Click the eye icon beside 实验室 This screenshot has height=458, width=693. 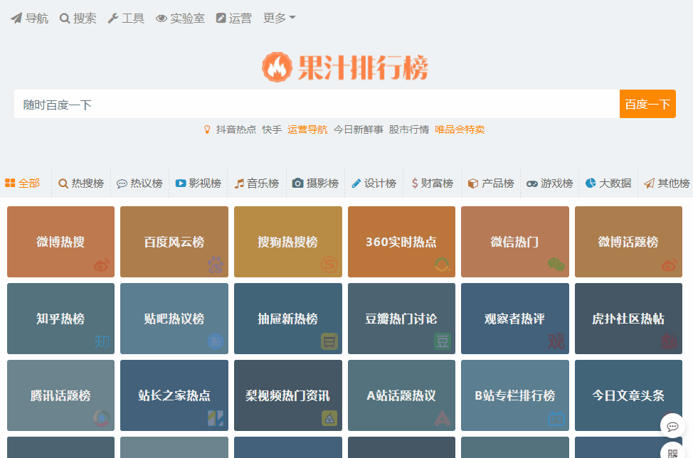pos(162,18)
